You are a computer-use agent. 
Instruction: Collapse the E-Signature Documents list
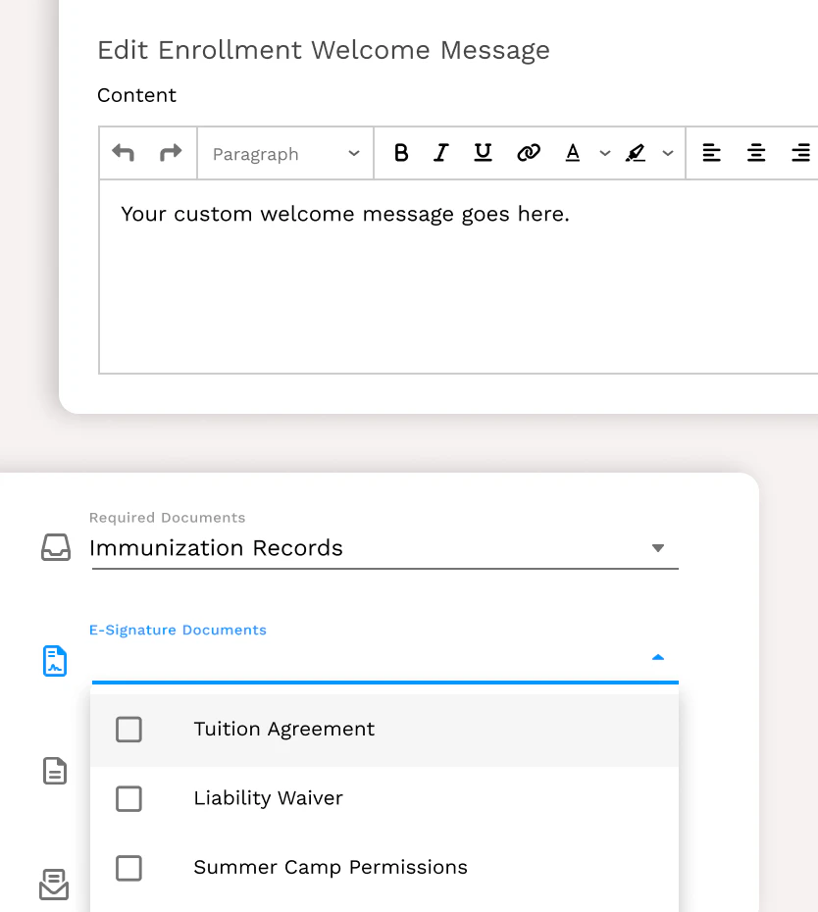click(657, 658)
